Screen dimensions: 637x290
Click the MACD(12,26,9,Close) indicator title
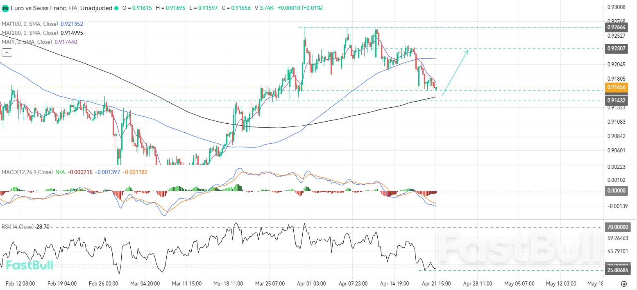(27, 172)
